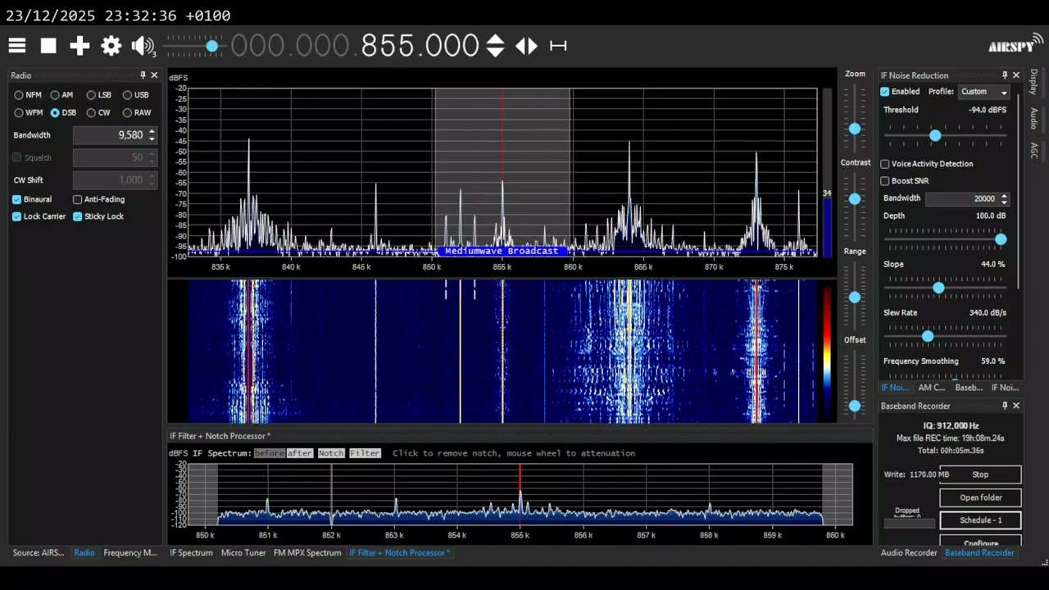This screenshot has width=1049, height=590.
Task: Close the Baseband Recorder panel
Action: click(1016, 406)
